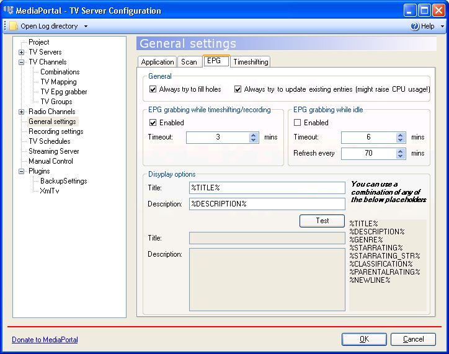This screenshot has width=449, height=354.
Task: Click the Help question mark icon
Action: [x=415, y=26]
